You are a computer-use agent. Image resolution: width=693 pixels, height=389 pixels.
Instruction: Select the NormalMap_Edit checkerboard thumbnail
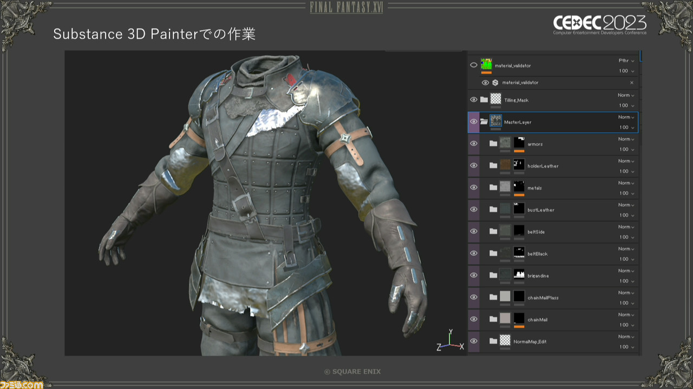pos(505,340)
